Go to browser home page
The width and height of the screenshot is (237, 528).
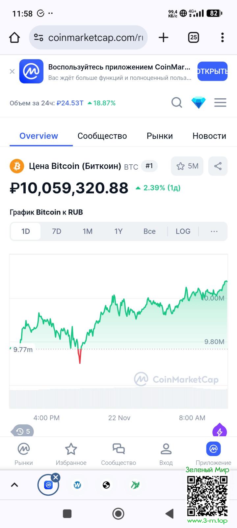coord(14,38)
